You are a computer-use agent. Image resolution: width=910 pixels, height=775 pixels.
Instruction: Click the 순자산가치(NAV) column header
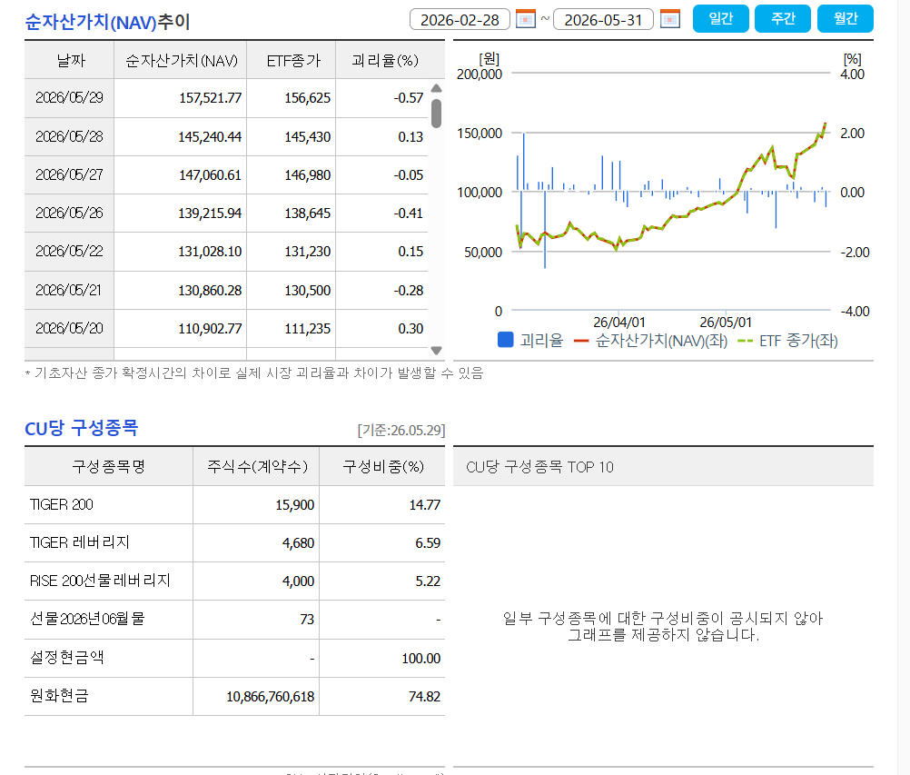[x=181, y=60]
